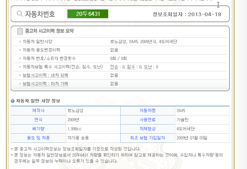Screen dimensions: 247x169
Task: Click the note starting 본 중고차 사고이력정보는
Action: point(75,149)
